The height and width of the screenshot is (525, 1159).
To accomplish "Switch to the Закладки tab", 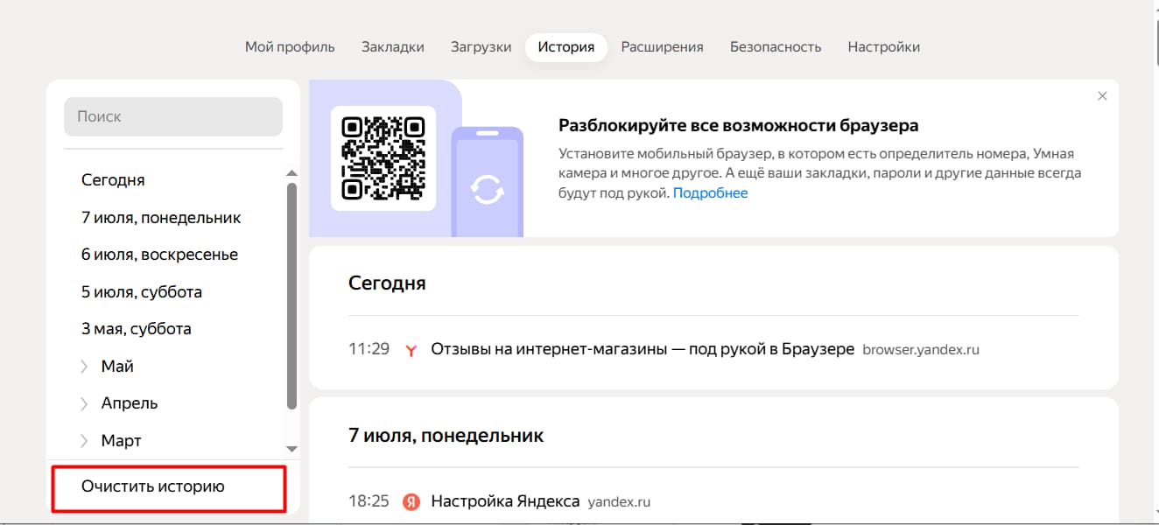I will click(x=393, y=47).
